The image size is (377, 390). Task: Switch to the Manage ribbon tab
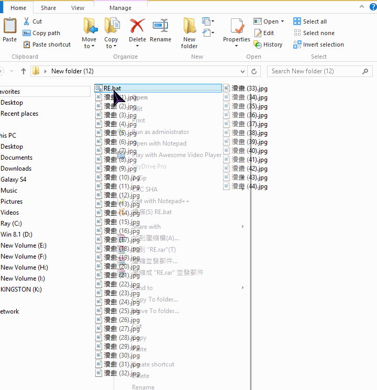tap(120, 8)
